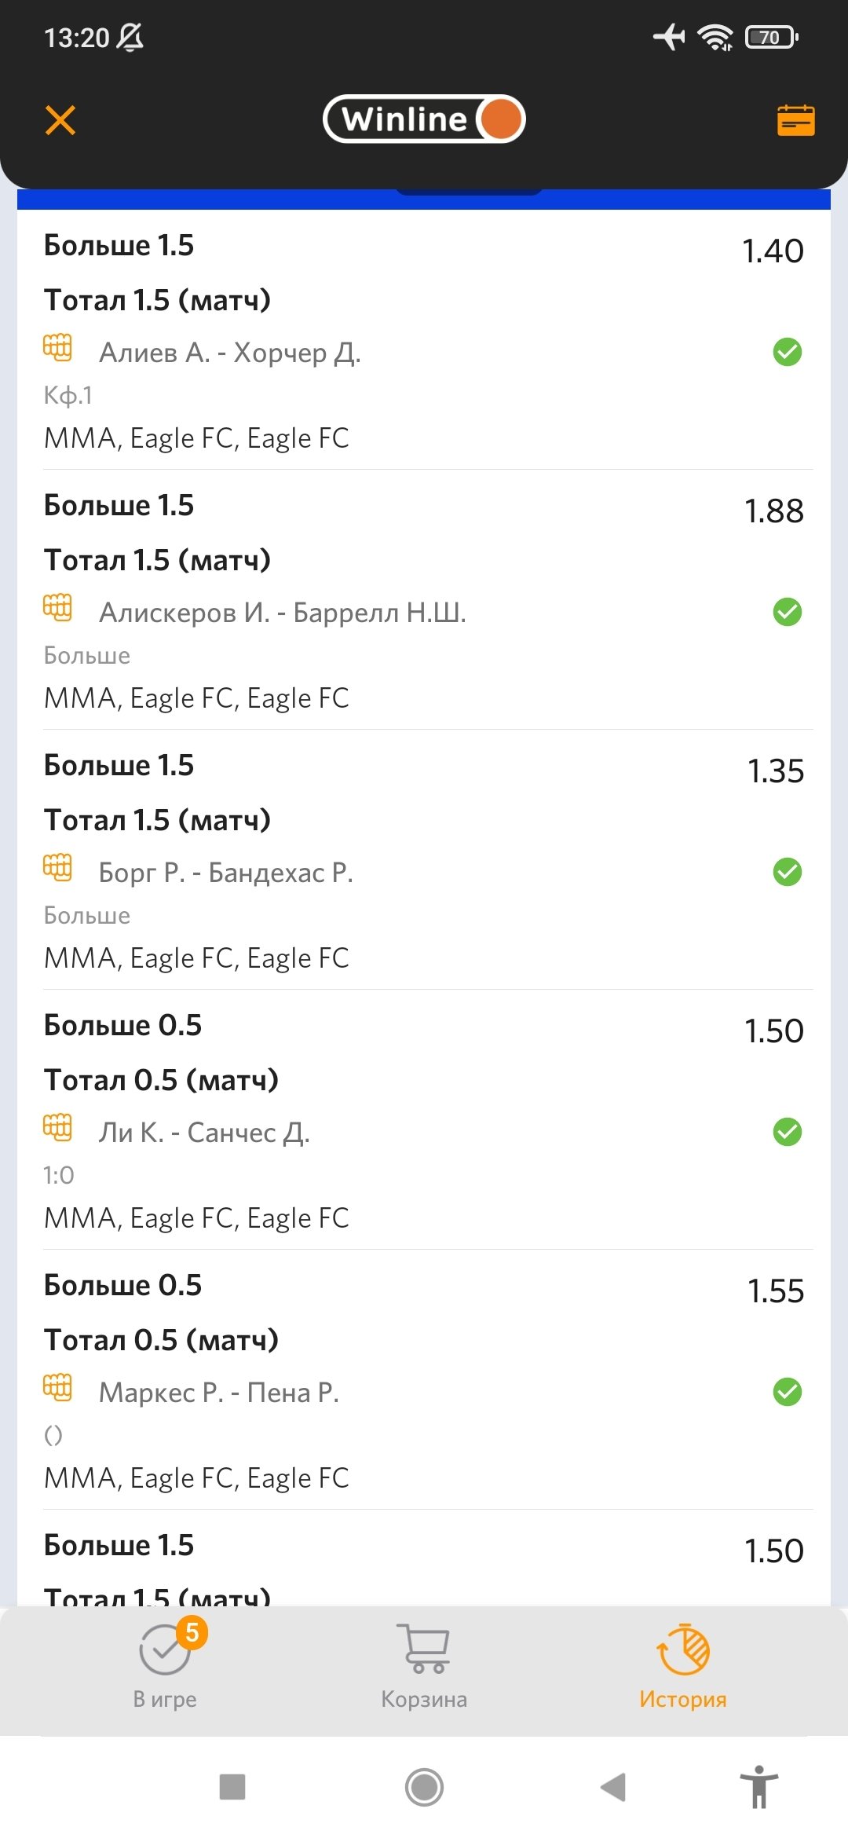Tap the 1.88 odds value

click(x=773, y=511)
